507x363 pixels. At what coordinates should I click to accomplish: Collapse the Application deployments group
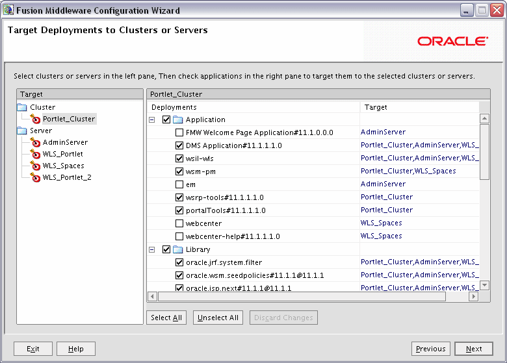[x=152, y=120]
